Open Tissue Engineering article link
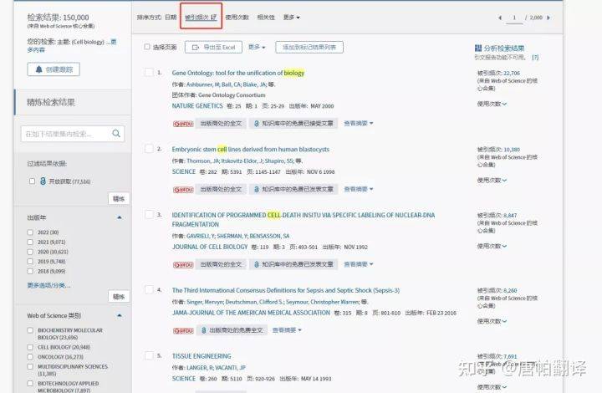This screenshot has width=602, height=393. point(202,356)
